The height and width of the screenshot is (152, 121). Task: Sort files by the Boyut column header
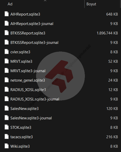(x=91, y=4)
